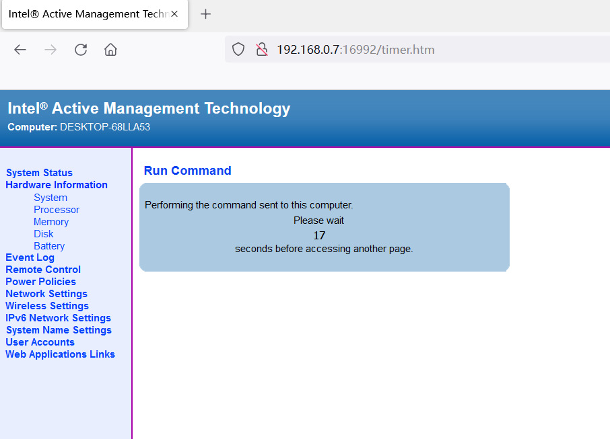Viewport: 610px width, 439px height.
Task: Click the forward navigation arrow
Action: (x=50, y=49)
